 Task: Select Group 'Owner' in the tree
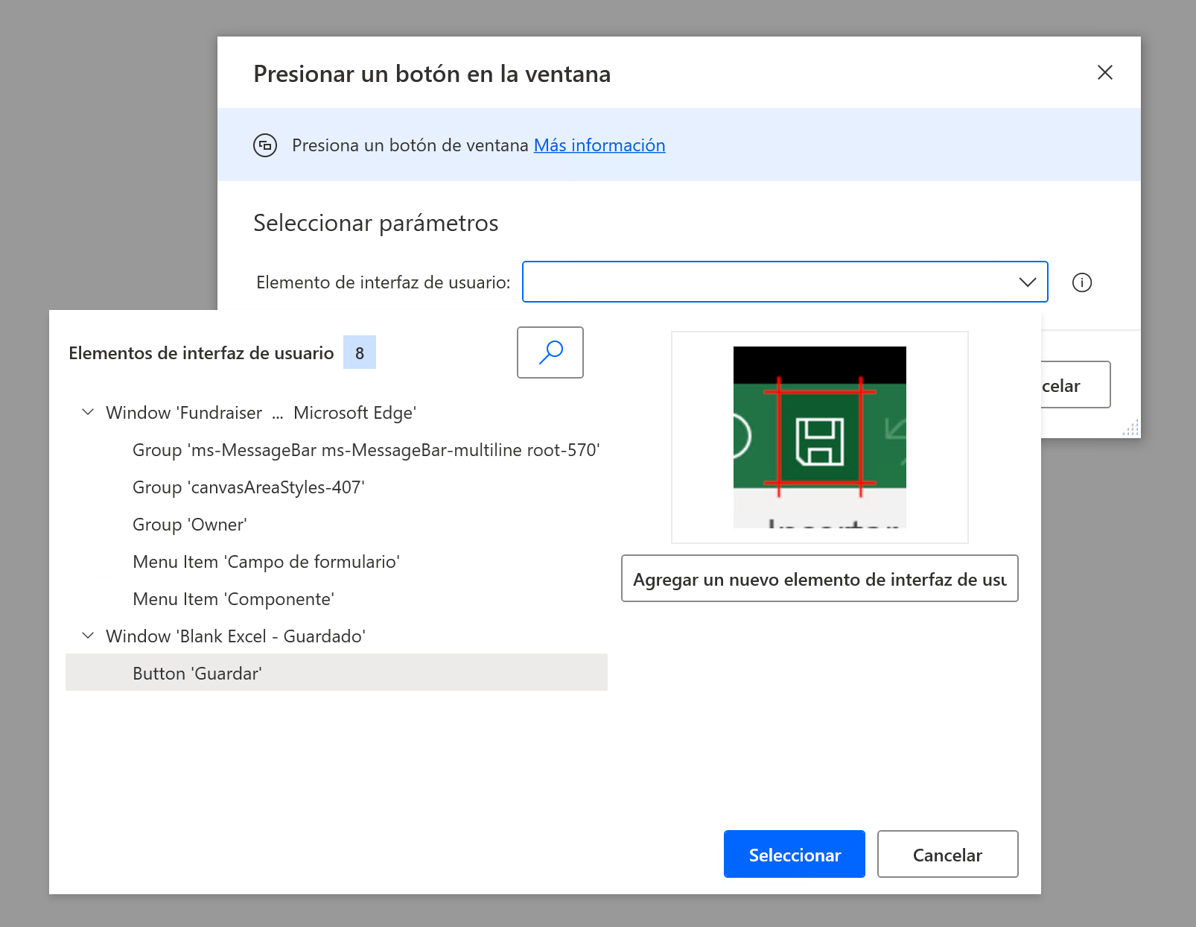[x=189, y=524]
